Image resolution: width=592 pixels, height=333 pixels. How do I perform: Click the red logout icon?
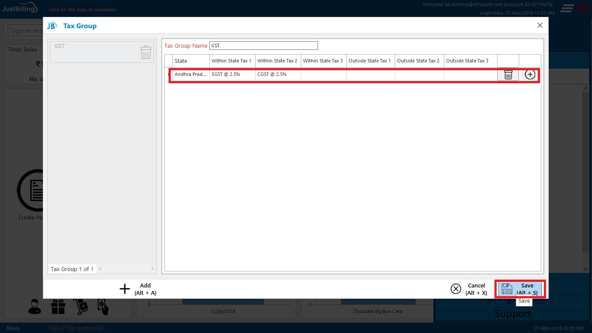pos(583,8)
